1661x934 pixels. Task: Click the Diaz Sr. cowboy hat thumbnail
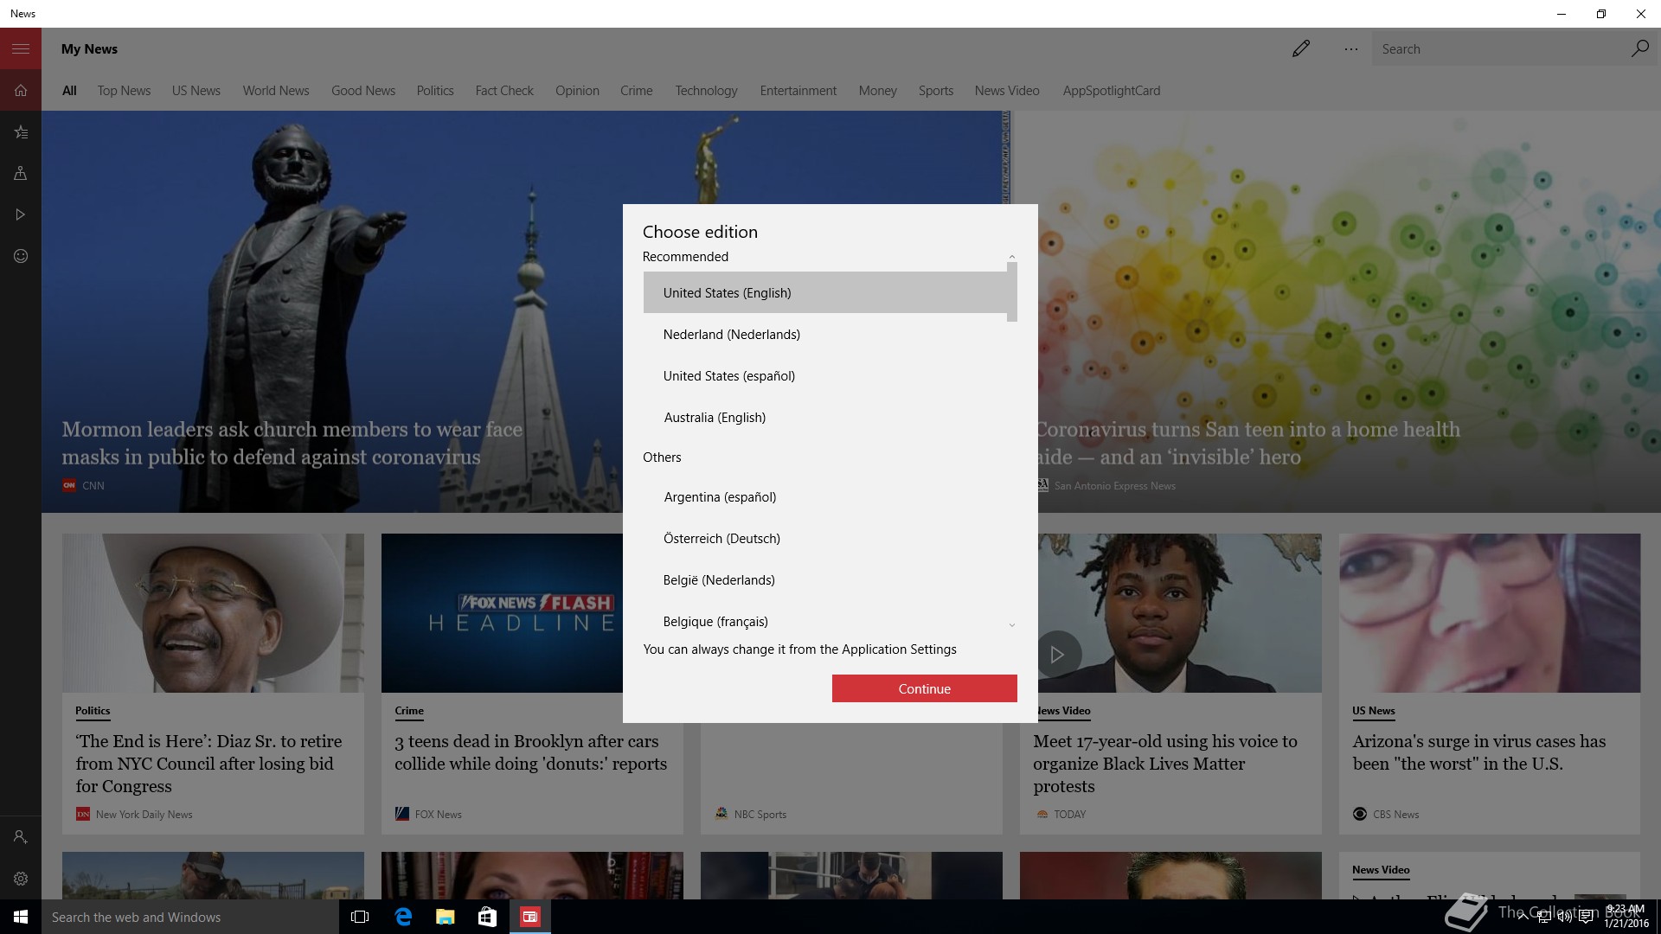pyautogui.click(x=213, y=612)
